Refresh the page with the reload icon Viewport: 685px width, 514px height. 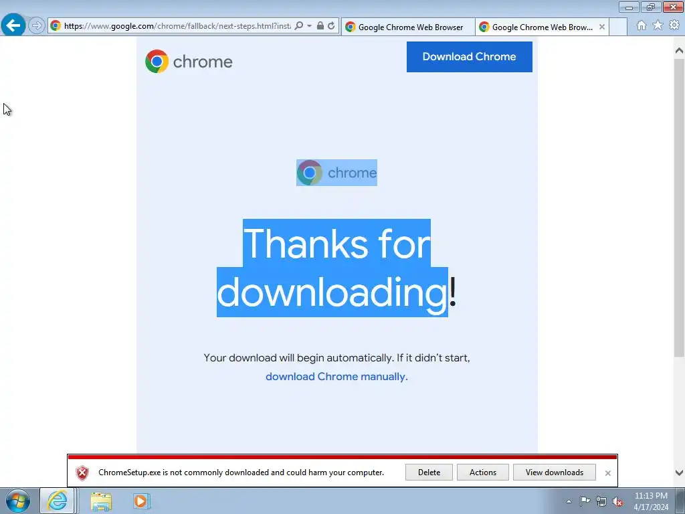coord(332,26)
